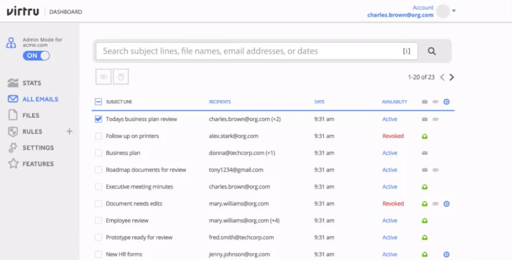This screenshot has width=512, height=260.
Task: Click Revoked status for Follow up on printers
Action: (393, 136)
